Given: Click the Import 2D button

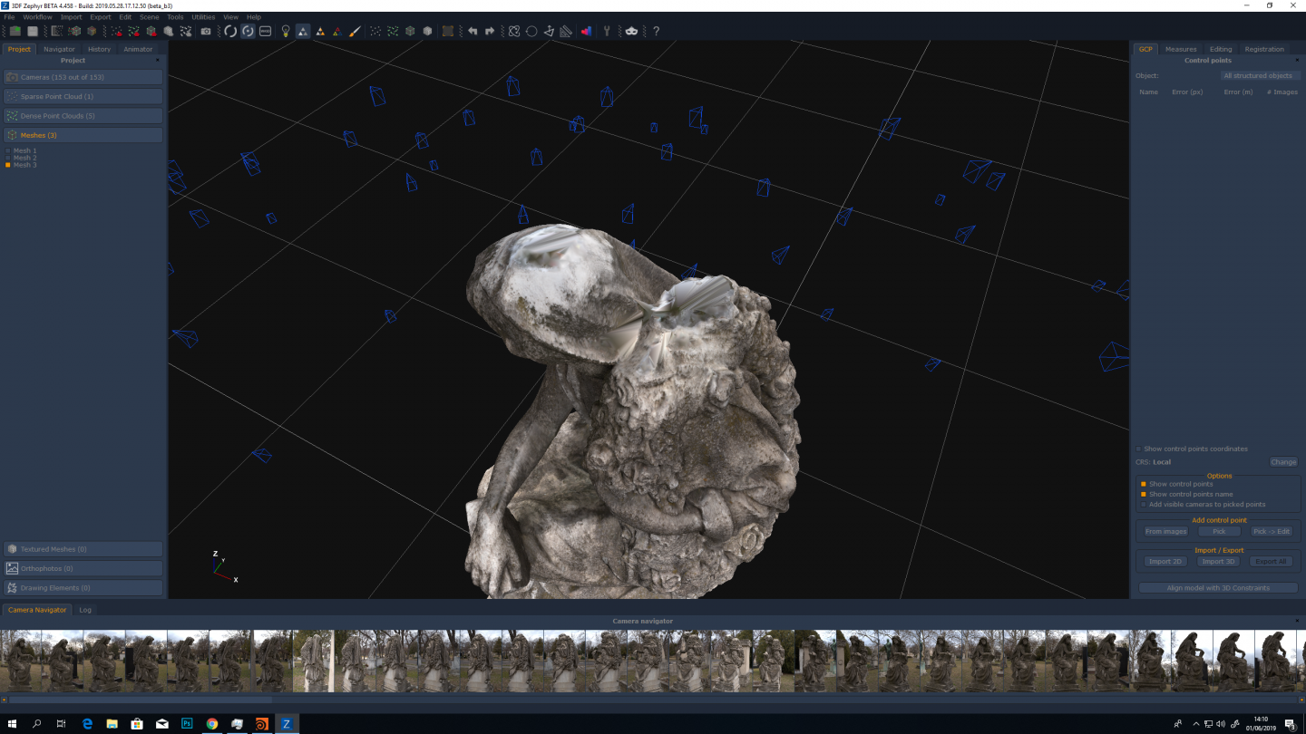Looking at the screenshot, I should coord(1165,562).
